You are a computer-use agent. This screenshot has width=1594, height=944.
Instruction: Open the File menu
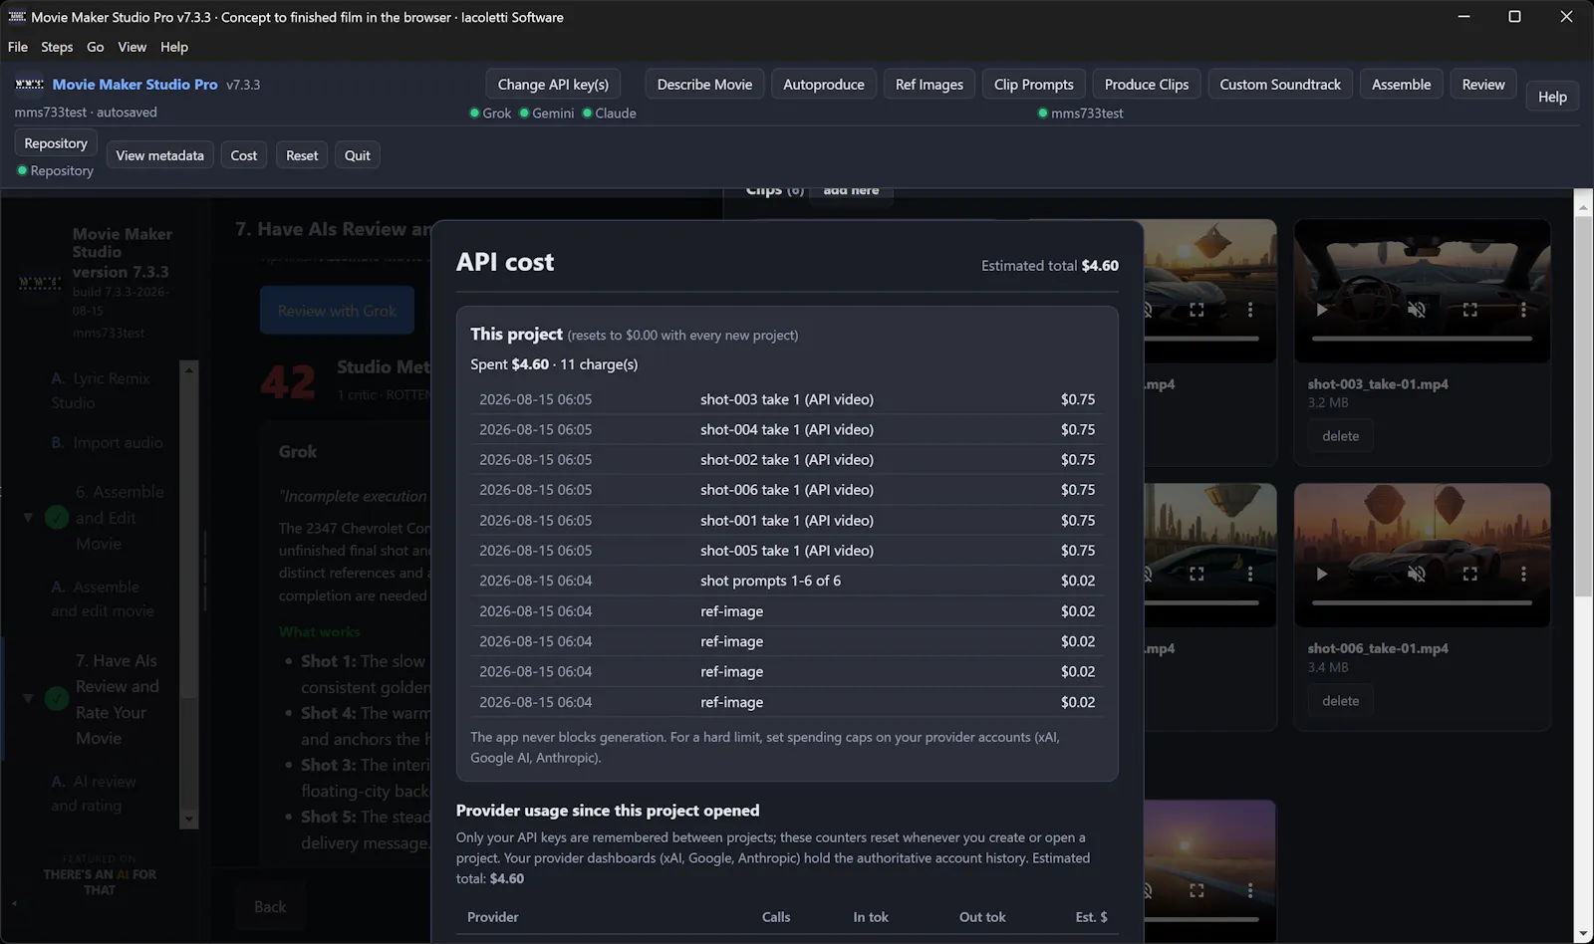tap(18, 47)
